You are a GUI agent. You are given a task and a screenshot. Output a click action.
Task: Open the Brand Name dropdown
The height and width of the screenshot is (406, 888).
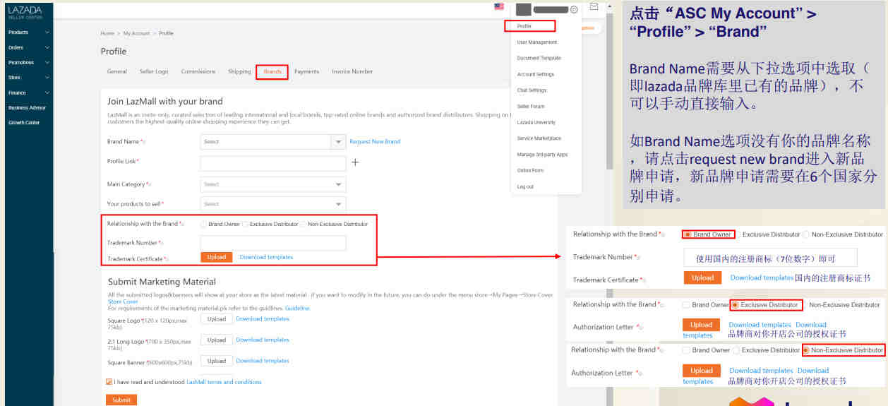click(x=273, y=142)
